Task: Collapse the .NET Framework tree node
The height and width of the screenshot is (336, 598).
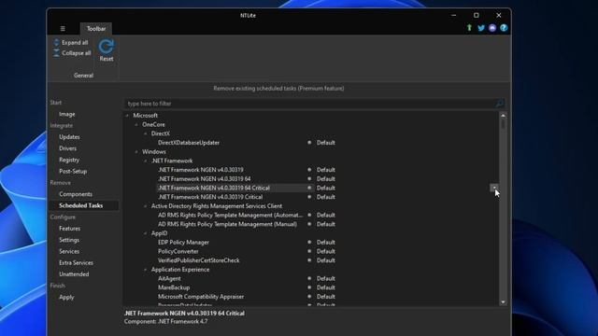Action: [146, 161]
